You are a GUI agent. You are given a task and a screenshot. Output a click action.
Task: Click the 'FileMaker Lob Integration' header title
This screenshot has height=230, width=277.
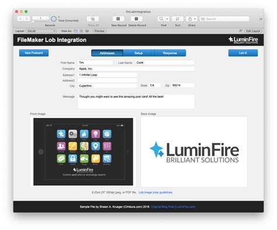52,40
